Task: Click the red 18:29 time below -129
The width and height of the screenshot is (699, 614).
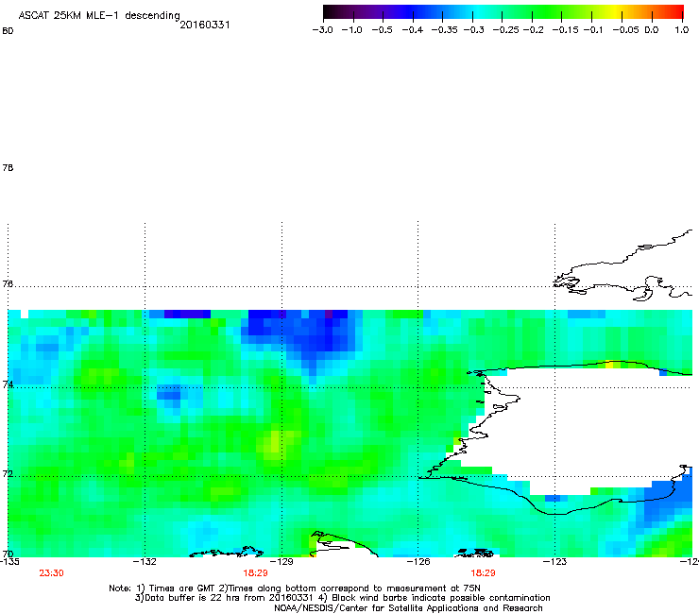Action: tap(255, 573)
